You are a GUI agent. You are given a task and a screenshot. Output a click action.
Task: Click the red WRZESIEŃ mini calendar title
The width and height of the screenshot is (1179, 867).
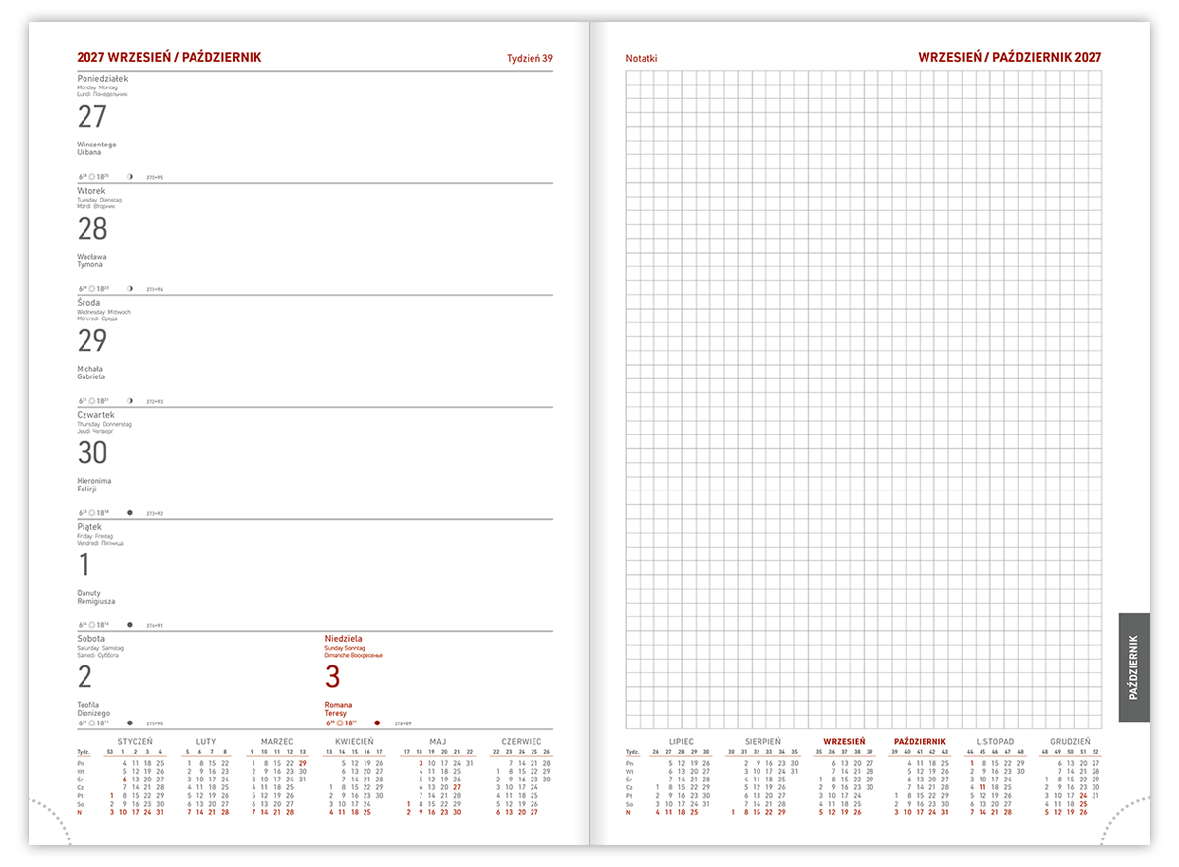[x=844, y=742]
